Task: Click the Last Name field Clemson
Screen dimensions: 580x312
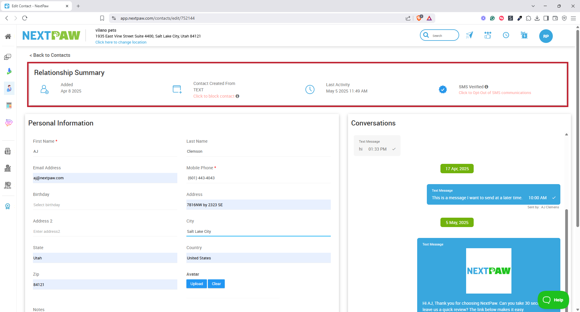Action: (x=259, y=151)
